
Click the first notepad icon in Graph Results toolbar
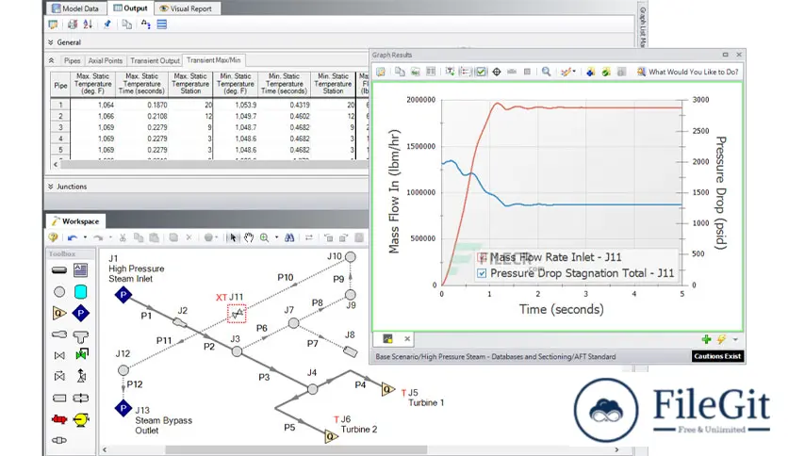click(381, 72)
